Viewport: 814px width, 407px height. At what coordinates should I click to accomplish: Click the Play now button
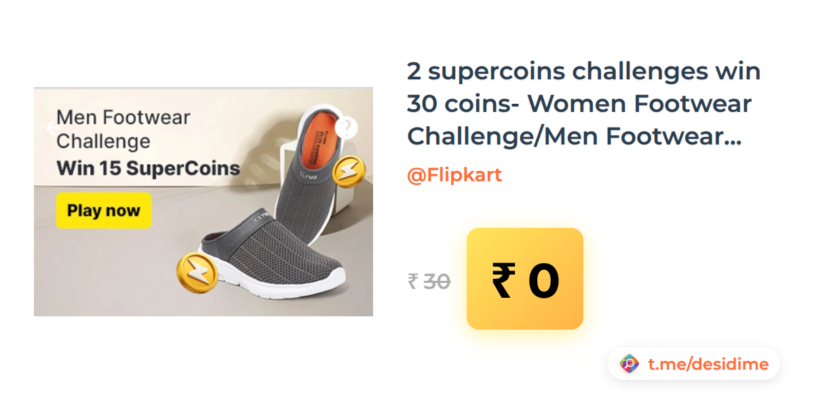pos(104,210)
